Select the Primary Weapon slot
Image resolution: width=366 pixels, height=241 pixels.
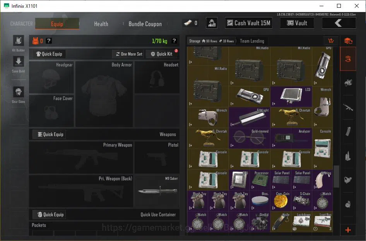(81, 157)
